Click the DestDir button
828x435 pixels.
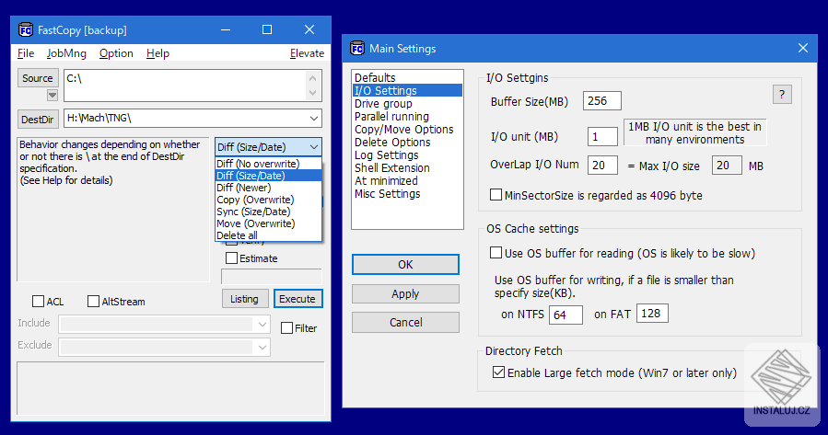coord(38,120)
